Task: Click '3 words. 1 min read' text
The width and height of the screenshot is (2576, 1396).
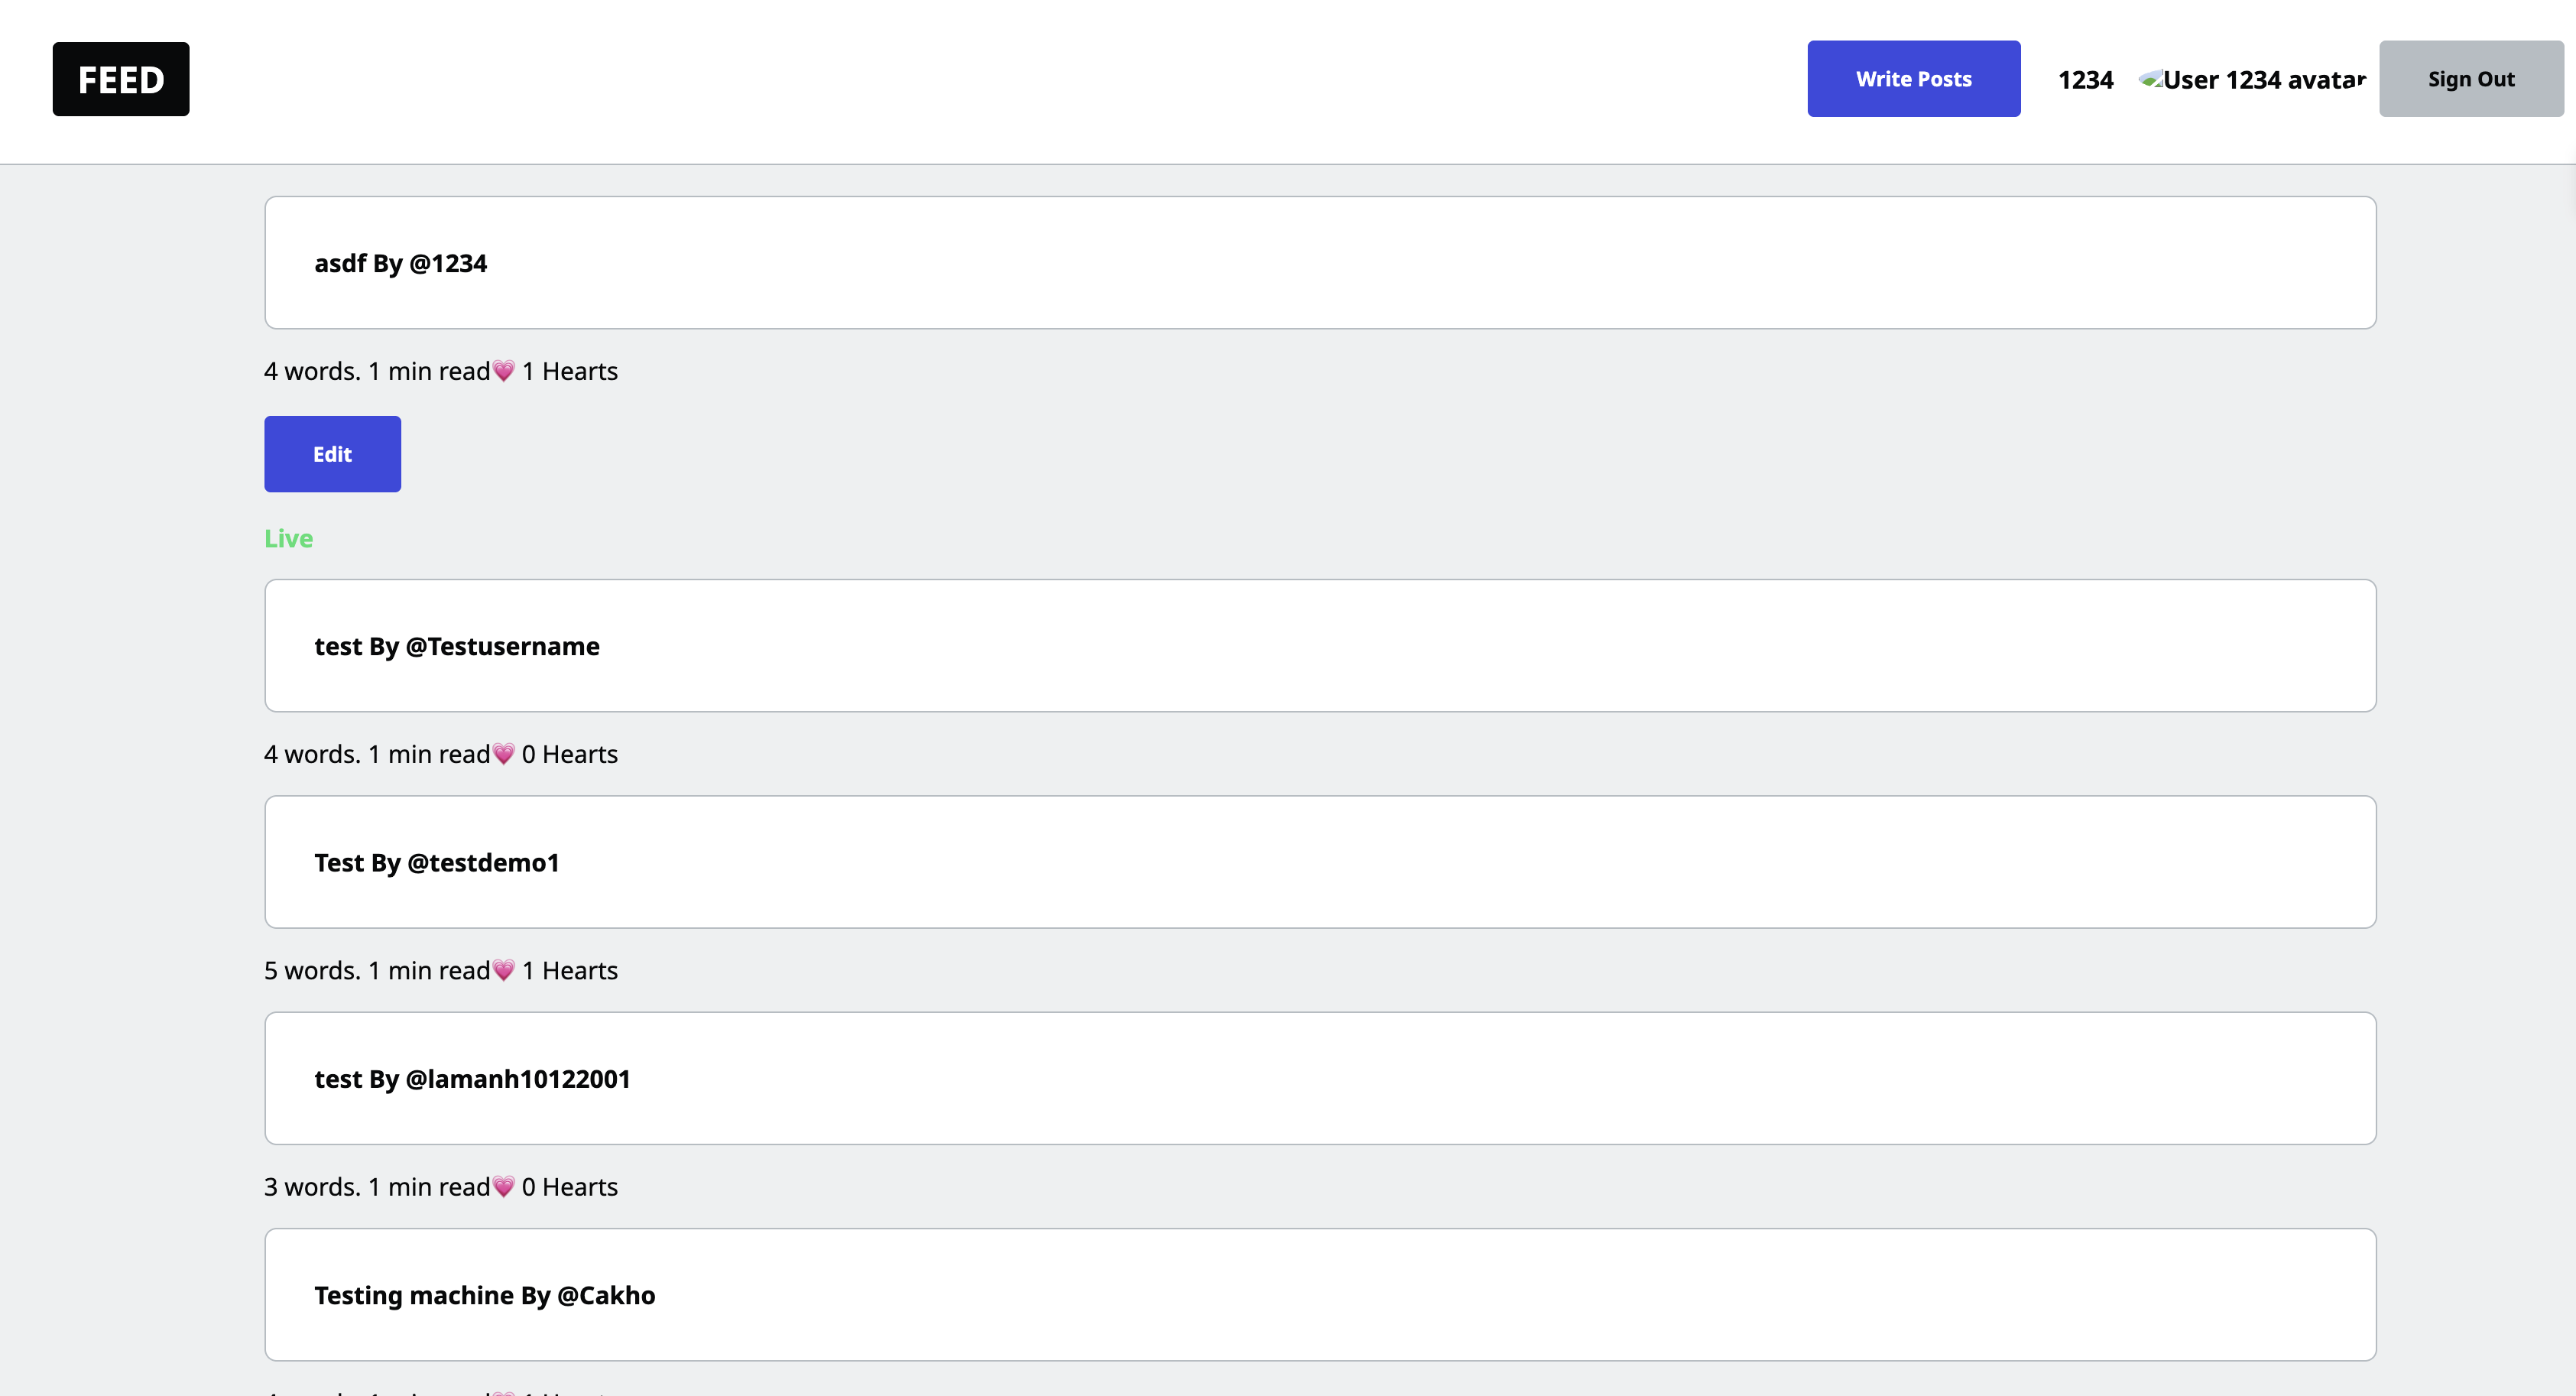Action: point(376,1187)
